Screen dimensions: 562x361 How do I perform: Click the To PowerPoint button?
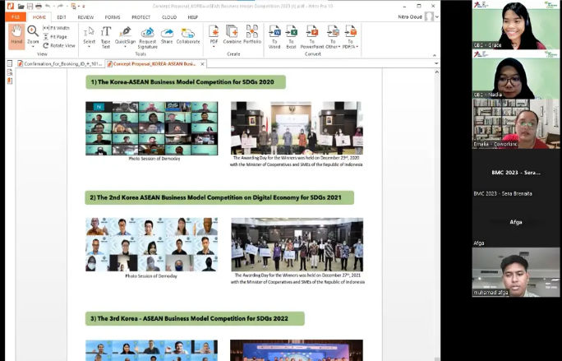(x=312, y=35)
